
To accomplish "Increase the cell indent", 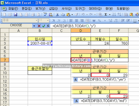I will point(128,21).
